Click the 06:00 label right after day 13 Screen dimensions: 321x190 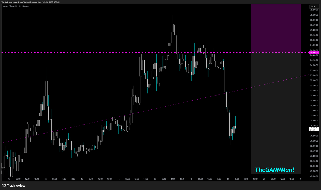click(18, 179)
